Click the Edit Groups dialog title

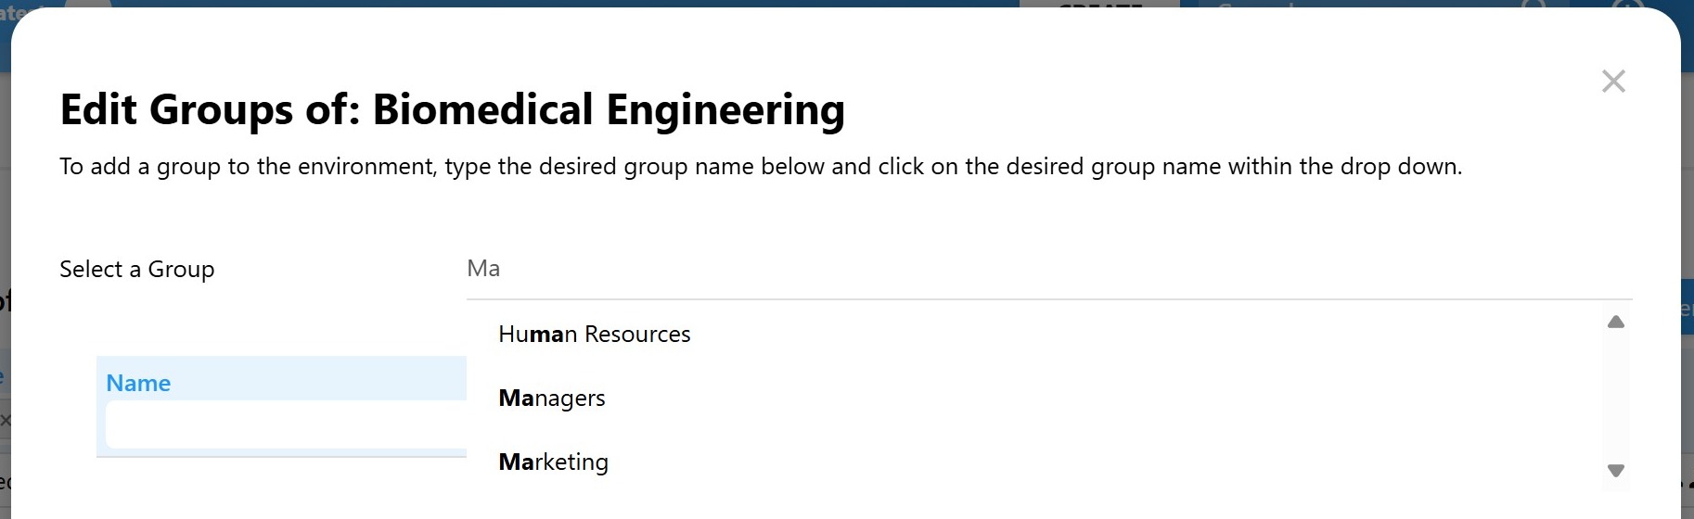click(452, 109)
